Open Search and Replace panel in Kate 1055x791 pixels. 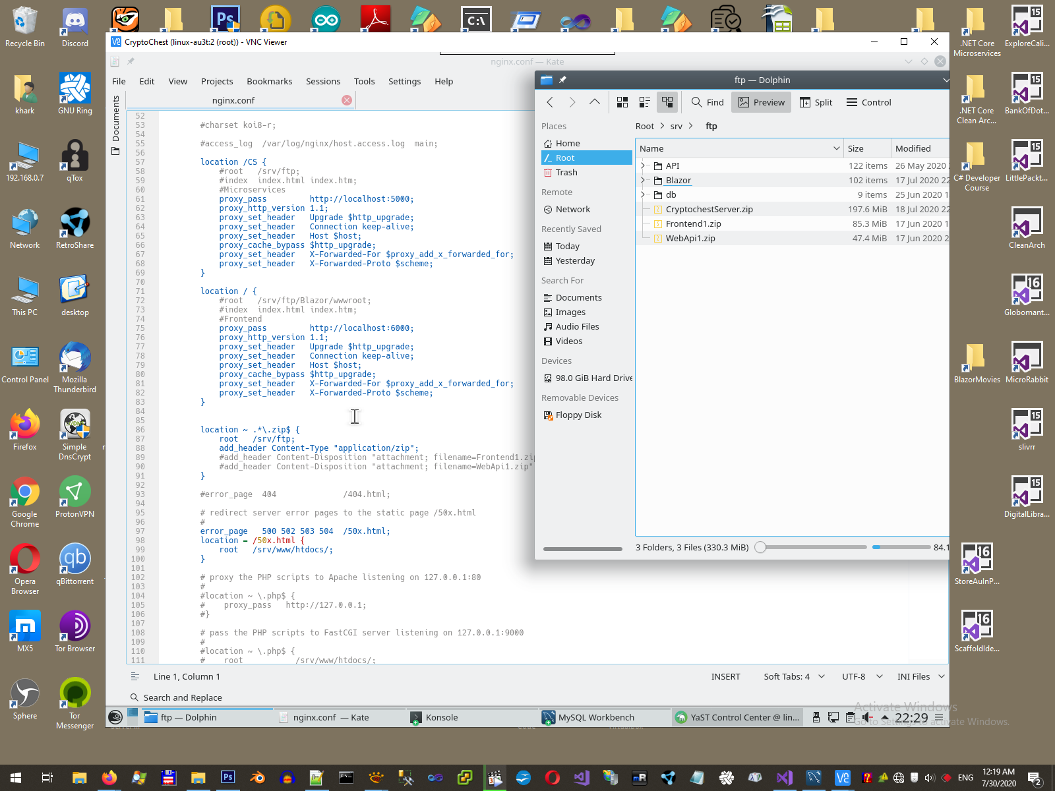[176, 697]
